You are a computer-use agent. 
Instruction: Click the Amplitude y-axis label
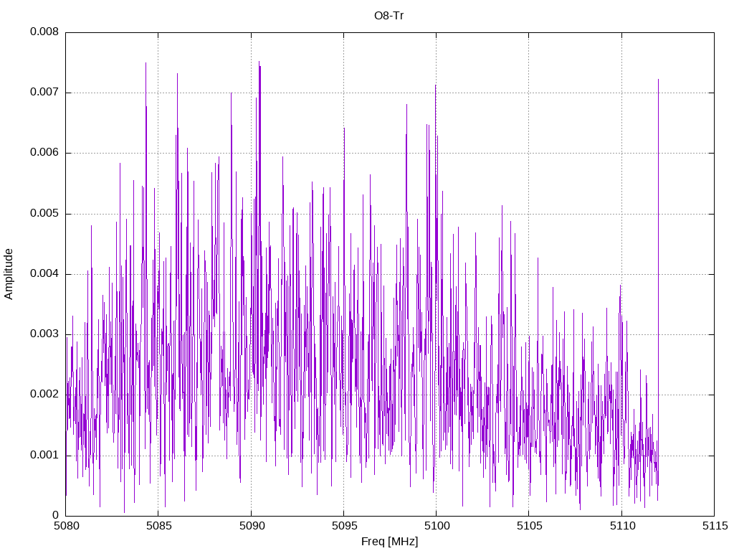pyautogui.click(x=9, y=274)
